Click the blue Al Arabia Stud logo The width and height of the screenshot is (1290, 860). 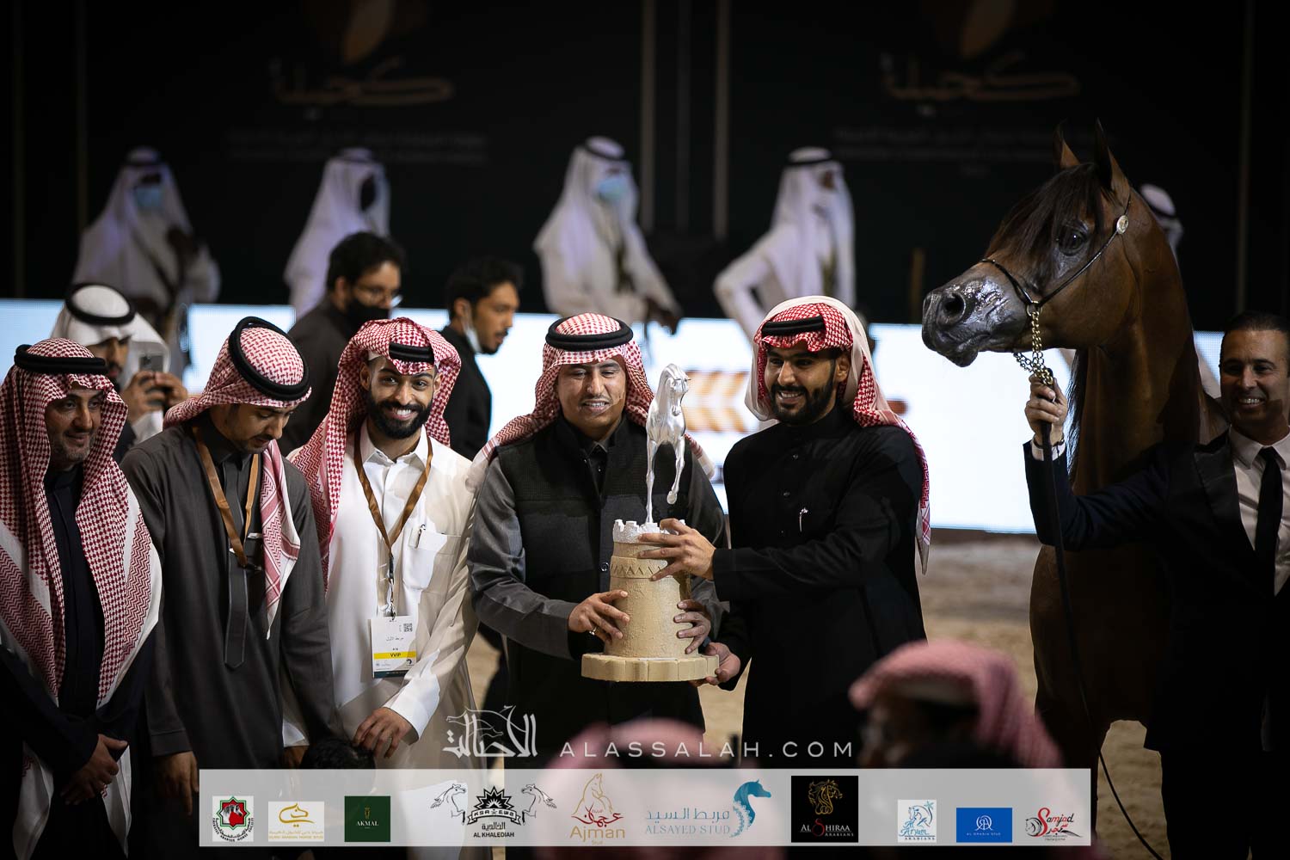(x=984, y=824)
